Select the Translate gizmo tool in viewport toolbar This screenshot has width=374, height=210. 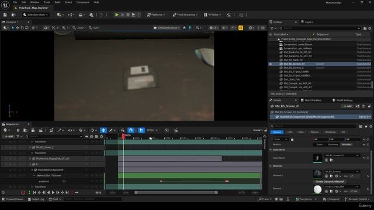pyautogui.click(x=18, y=28)
